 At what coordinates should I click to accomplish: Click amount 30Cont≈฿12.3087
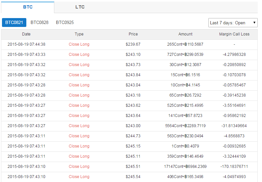point(185,65)
